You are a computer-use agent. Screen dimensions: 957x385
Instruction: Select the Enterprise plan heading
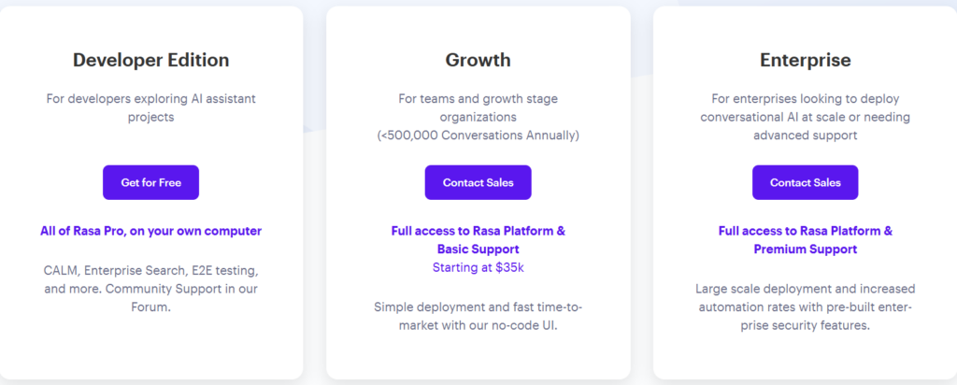tap(805, 60)
